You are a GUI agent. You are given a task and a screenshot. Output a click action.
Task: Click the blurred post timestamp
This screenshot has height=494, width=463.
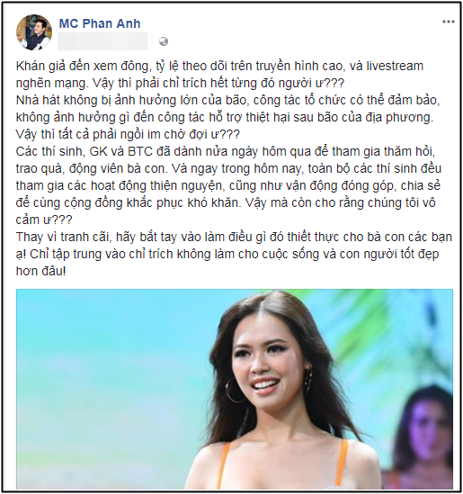point(102,41)
